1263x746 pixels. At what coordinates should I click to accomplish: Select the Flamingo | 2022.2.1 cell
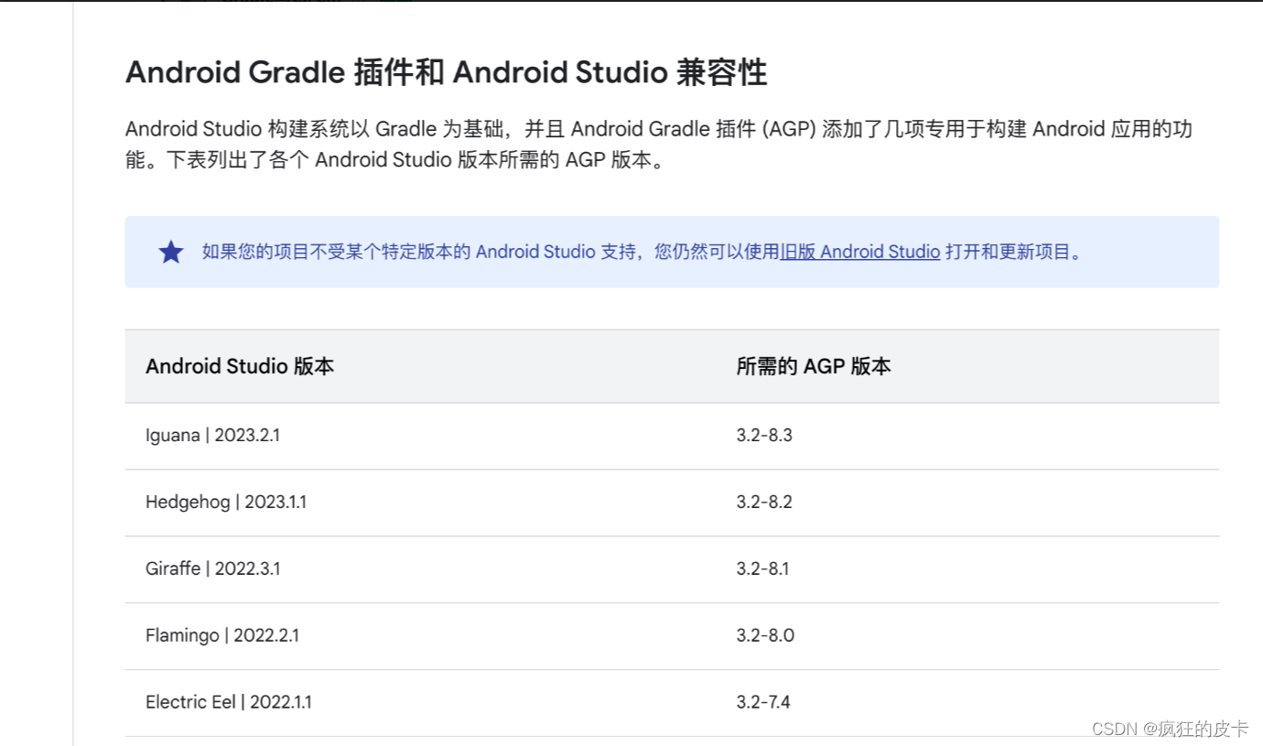(x=222, y=635)
